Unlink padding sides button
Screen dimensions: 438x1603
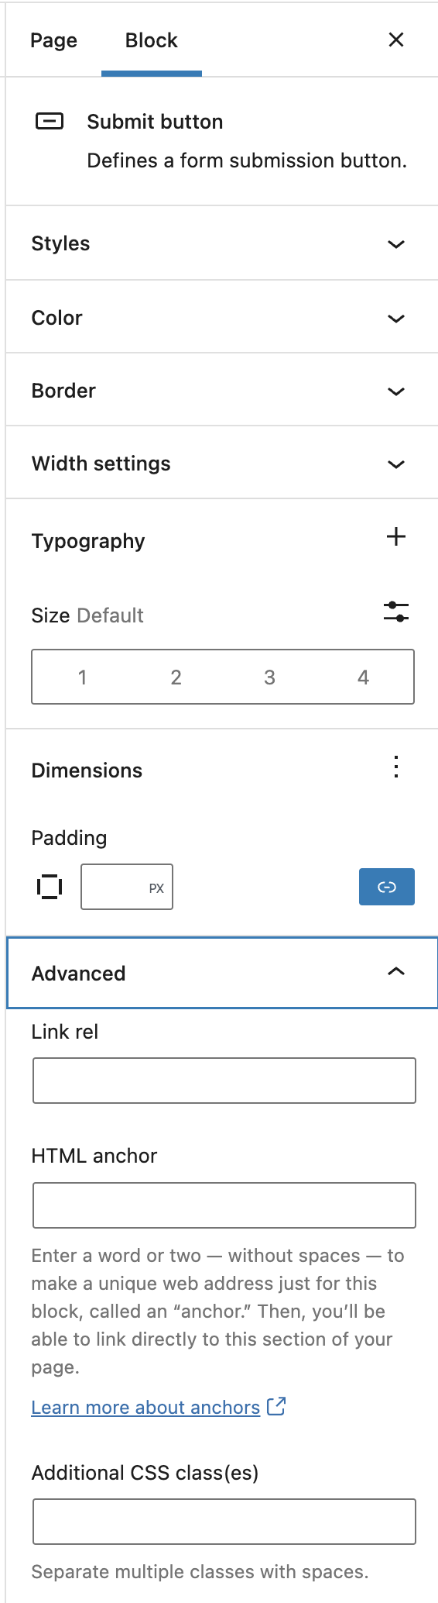[x=387, y=887]
